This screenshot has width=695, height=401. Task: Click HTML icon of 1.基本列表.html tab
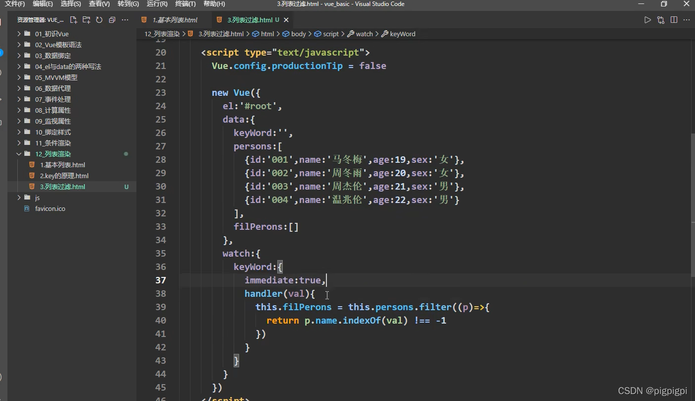tap(144, 20)
